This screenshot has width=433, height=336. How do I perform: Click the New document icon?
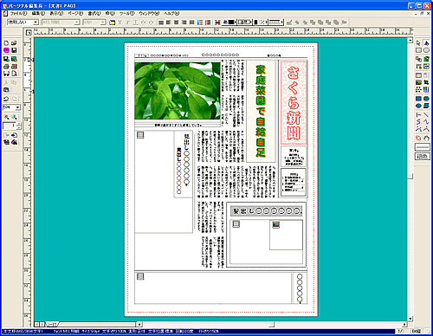[6, 43]
